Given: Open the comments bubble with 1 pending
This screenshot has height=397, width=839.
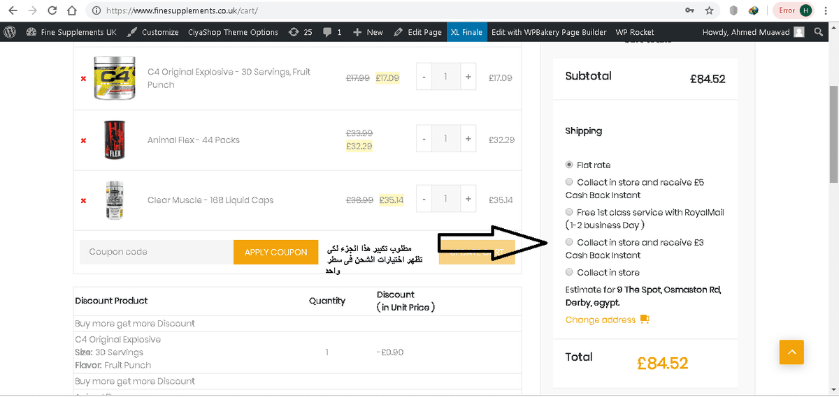Looking at the screenshot, I should 332,32.
